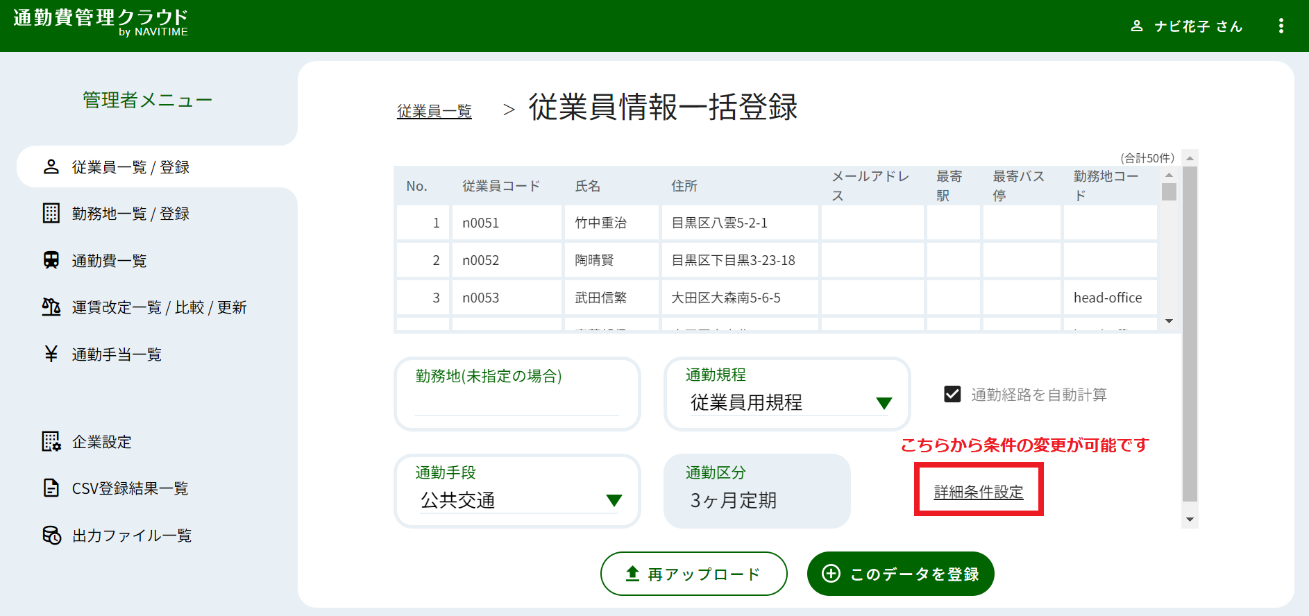Click the 最寄バス停 column header
The image size is (1309, 616).
point(1019,186)
